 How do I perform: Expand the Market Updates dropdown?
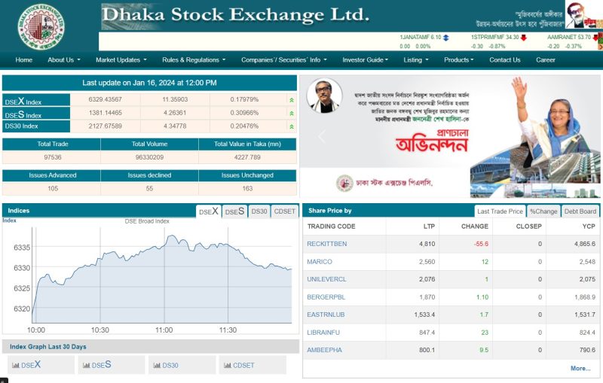(121, 60)
